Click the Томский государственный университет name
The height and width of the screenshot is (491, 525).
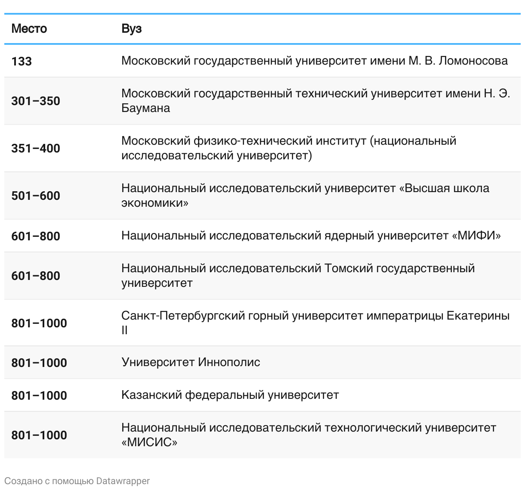[x=298, y=275]
